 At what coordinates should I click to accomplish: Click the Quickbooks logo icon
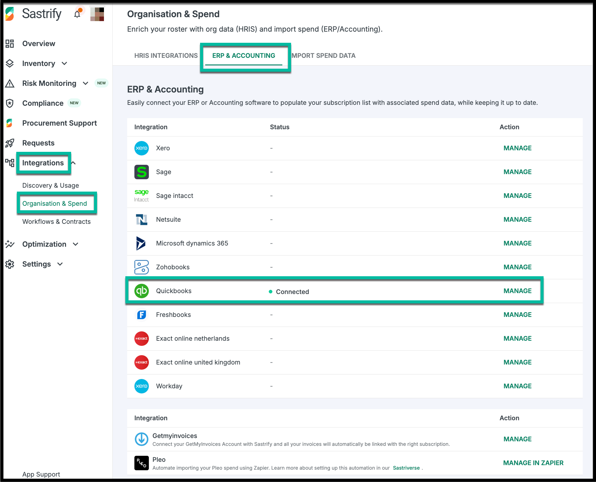pos(142,291)
